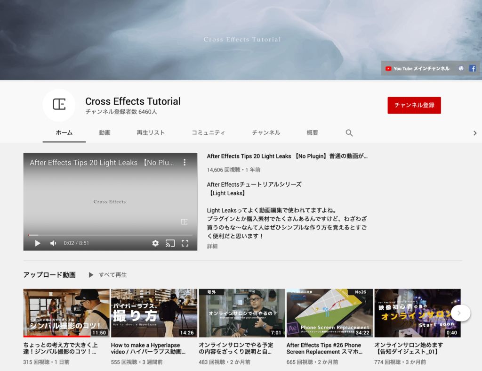Click the 0:02 / 8:51 time display
This screenshot has width=482, height=371.
click(x=76, y=243)
